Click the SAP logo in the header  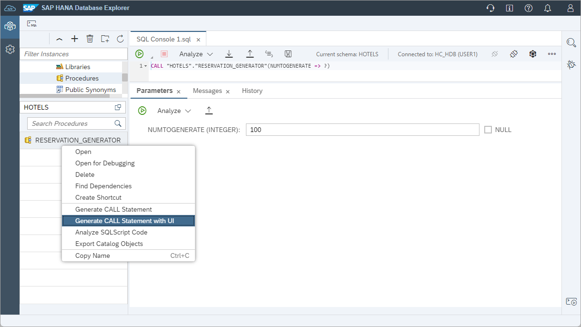pos(31,8)
